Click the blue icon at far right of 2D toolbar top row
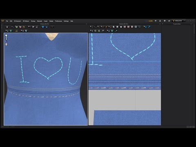 [149, 27]
